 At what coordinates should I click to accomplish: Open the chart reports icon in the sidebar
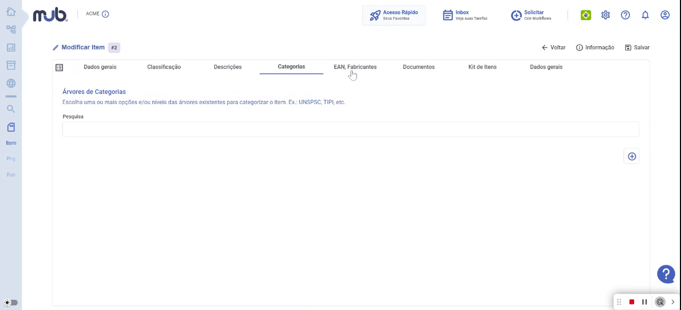[x=11, y=47]
